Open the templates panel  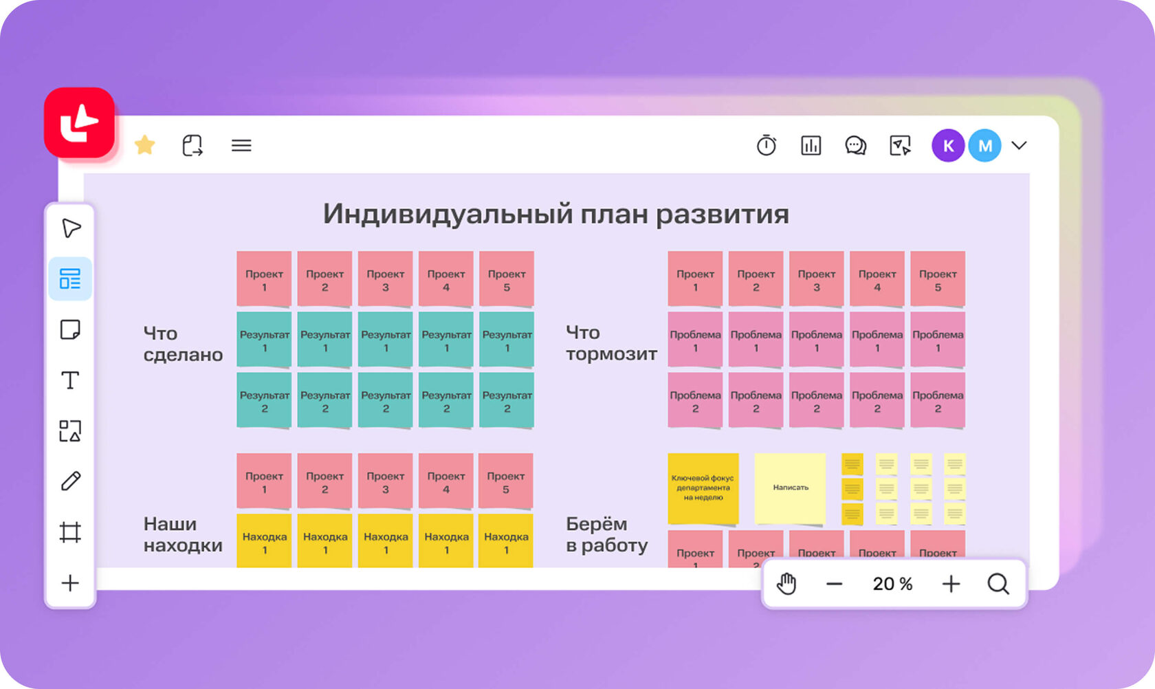point(70,278)
